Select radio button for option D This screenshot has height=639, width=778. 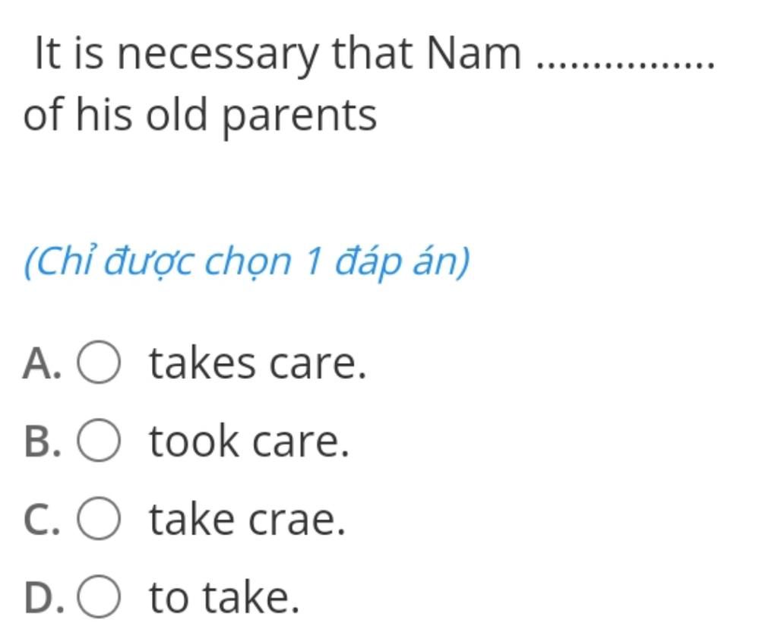[x=98, y=596]
